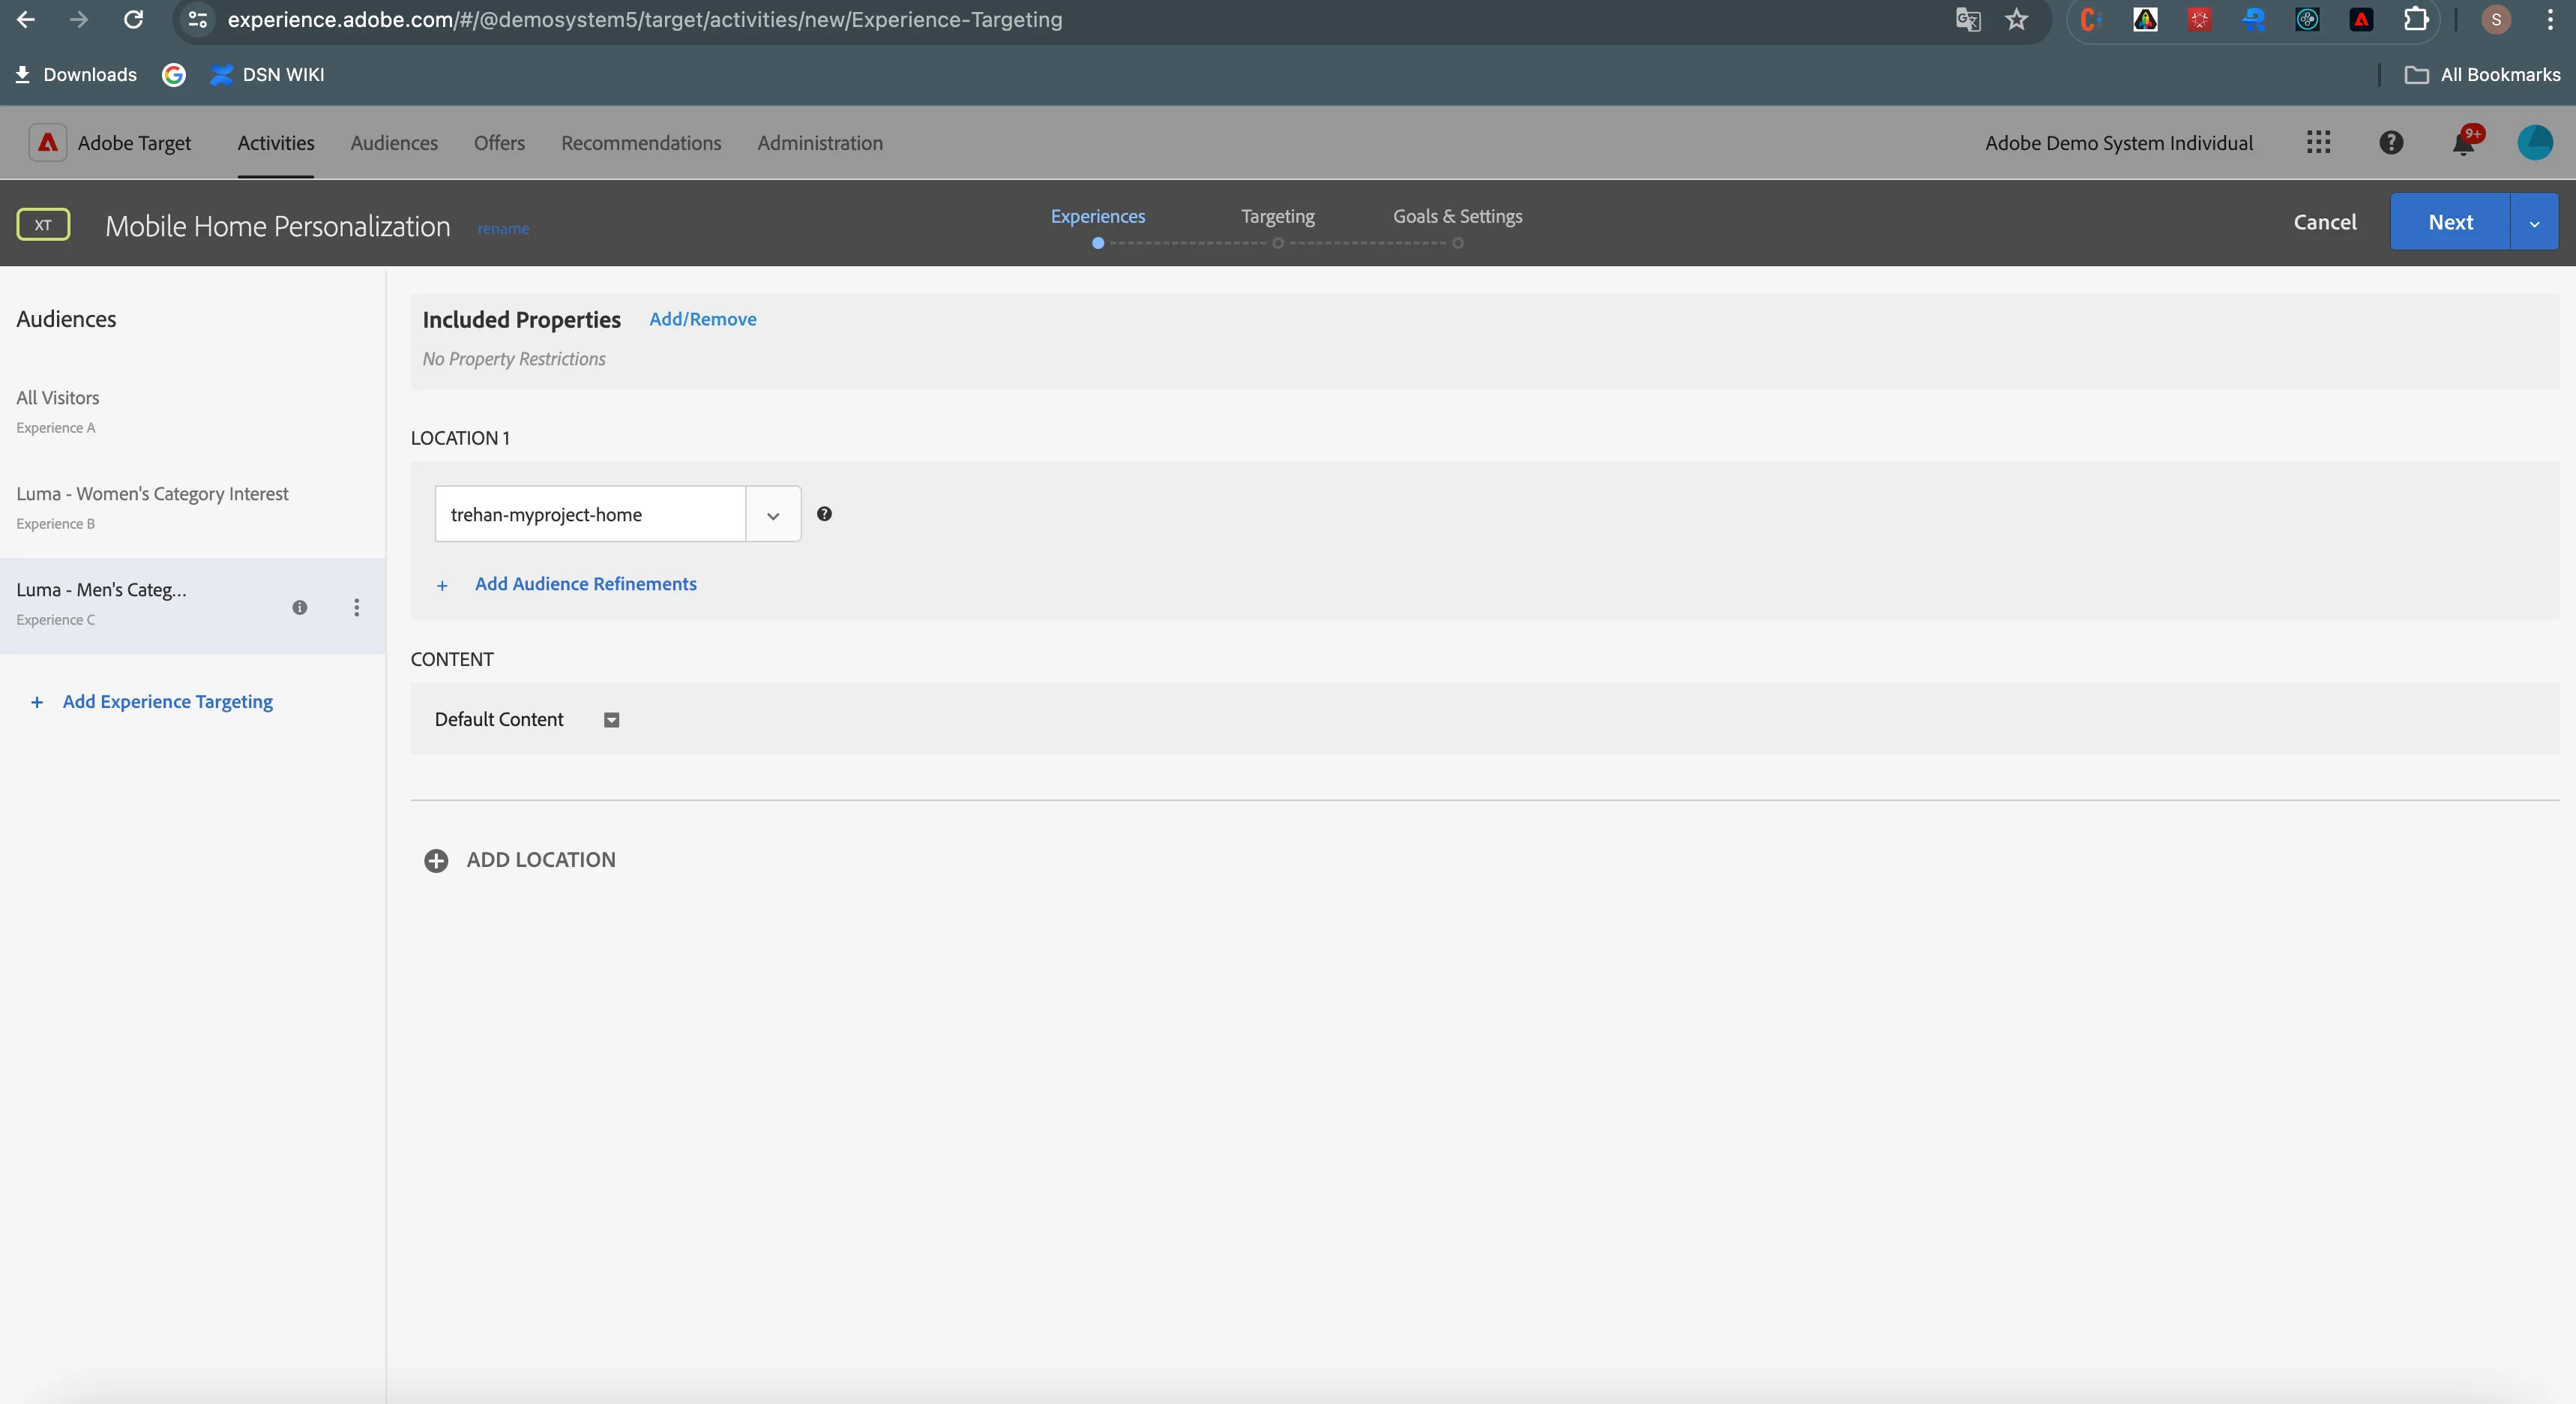Click the XT activity type badge

(x=43, y=225)
